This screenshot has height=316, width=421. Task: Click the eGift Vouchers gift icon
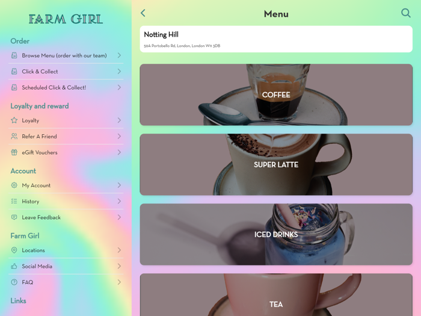[x=14, y=152]
